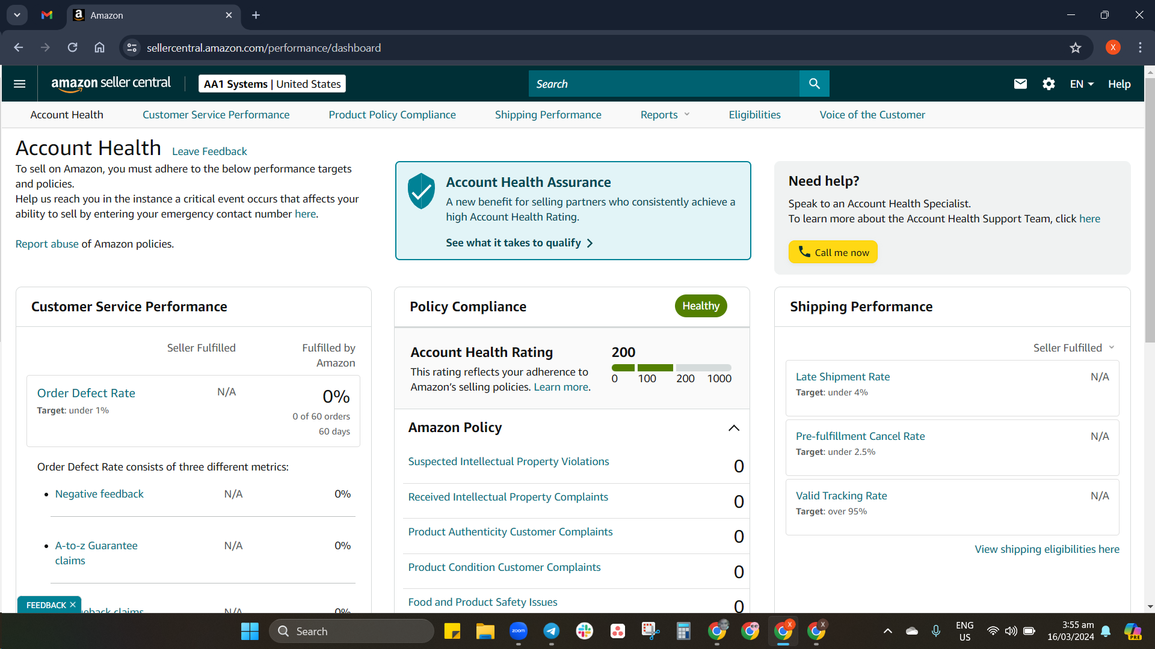Screen dimensions: 1155x649
Task: Open Food and Product Safety Issues
Action: click(x=482, y=602)
